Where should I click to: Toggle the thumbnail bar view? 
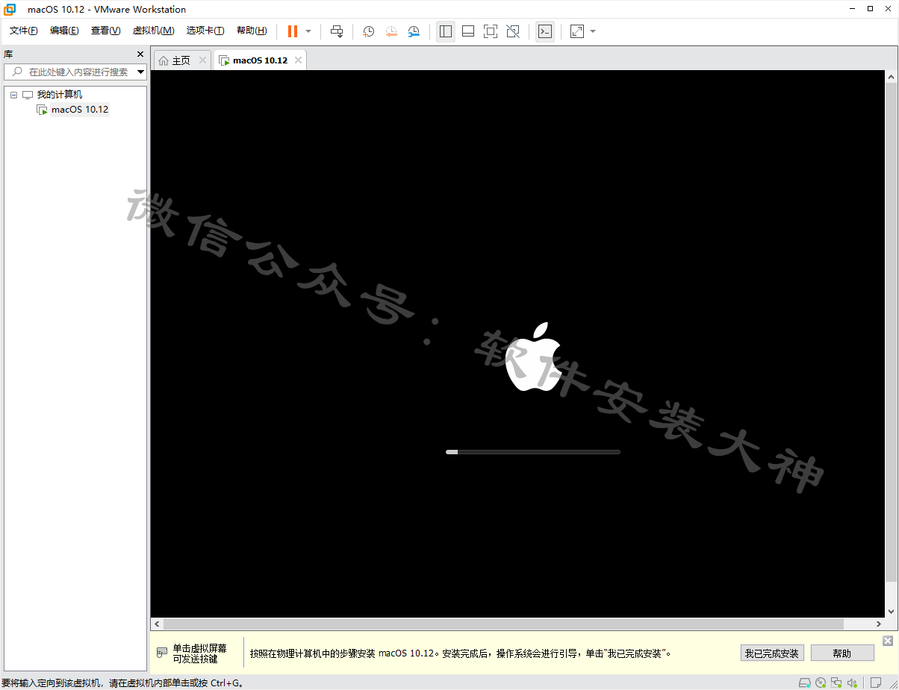coord(468,31)
